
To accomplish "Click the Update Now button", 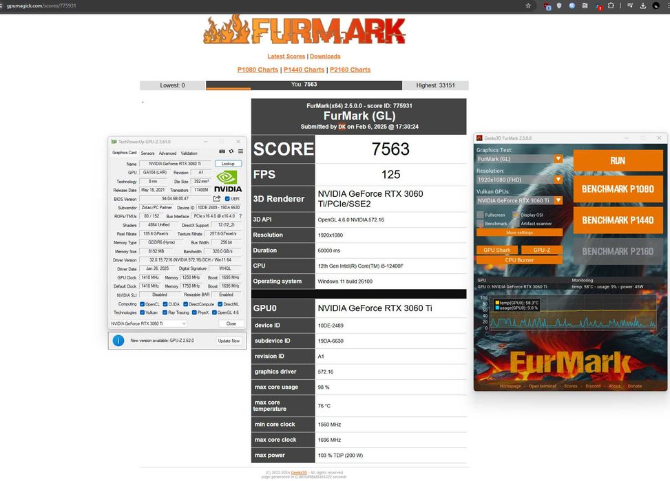I will pos(229,341).
